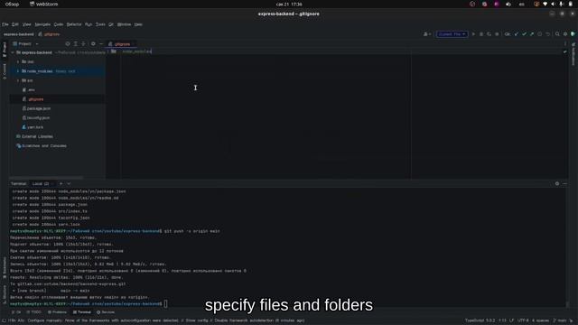Open the TODO tool window tab
Image resolution: width=578 pixels, height=325 pixels.
coord(34,312)
